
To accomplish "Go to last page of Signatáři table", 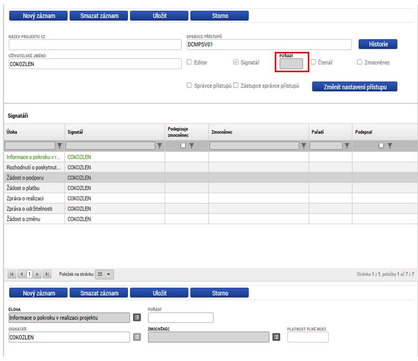I will [47, 274].
